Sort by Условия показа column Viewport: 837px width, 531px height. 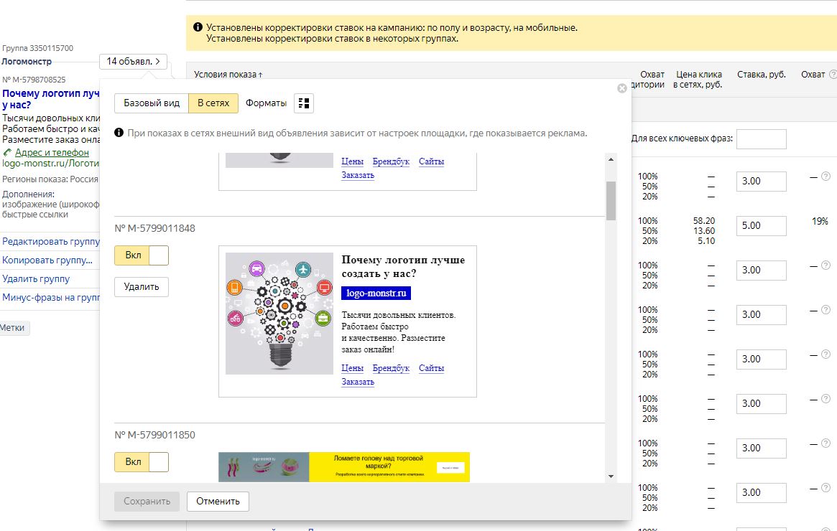[x=228, y=75]
